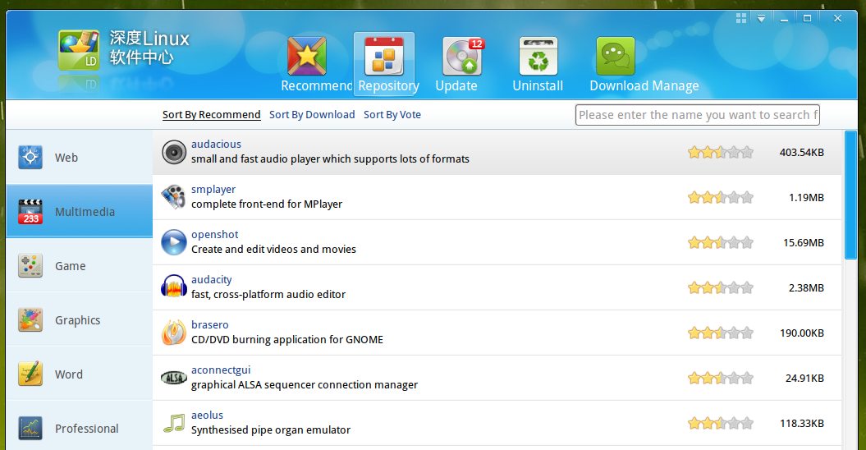This screenshot has width=866, height=450.
Task: Open the Uninstall recycle icon
Action: click(538, 56)
